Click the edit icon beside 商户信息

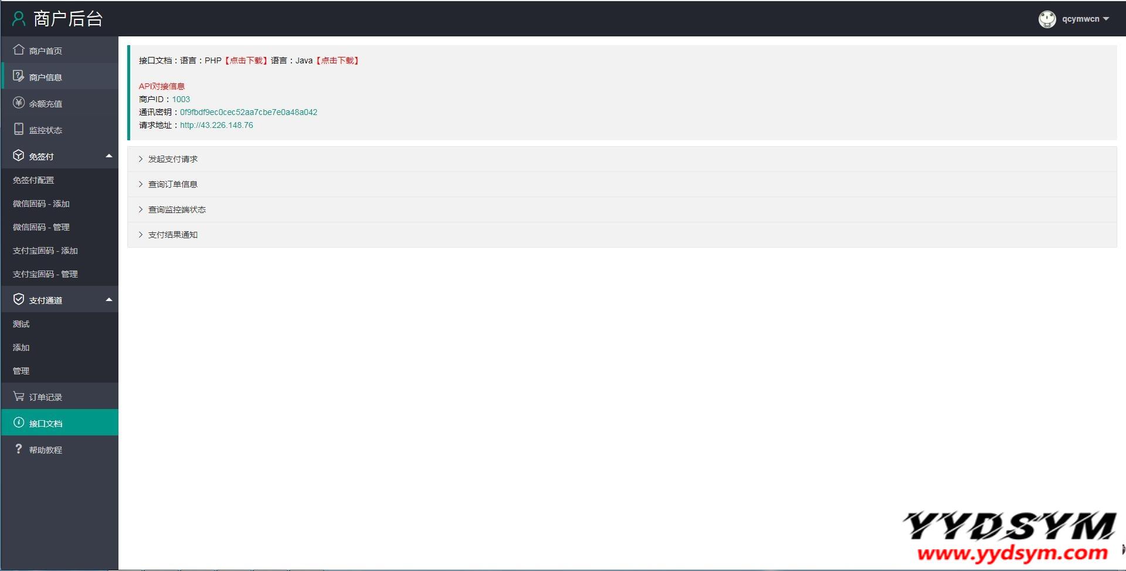click(x=19, y=76)
